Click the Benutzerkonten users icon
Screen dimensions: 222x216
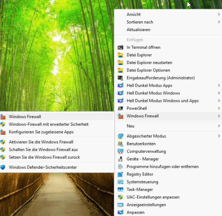click(x=121, y=144)
